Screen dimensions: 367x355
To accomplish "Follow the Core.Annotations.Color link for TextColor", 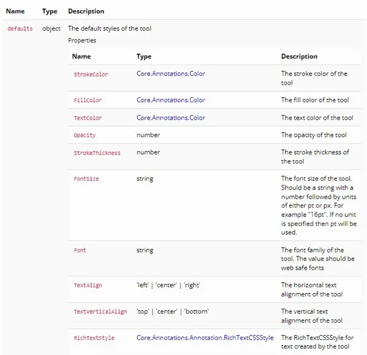I will (171, 118).
